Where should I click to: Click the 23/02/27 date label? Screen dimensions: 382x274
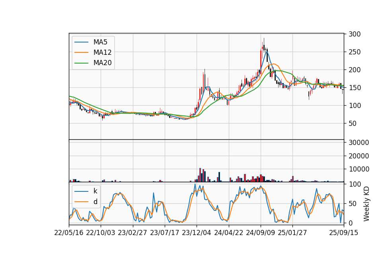[x=133, y=233]
